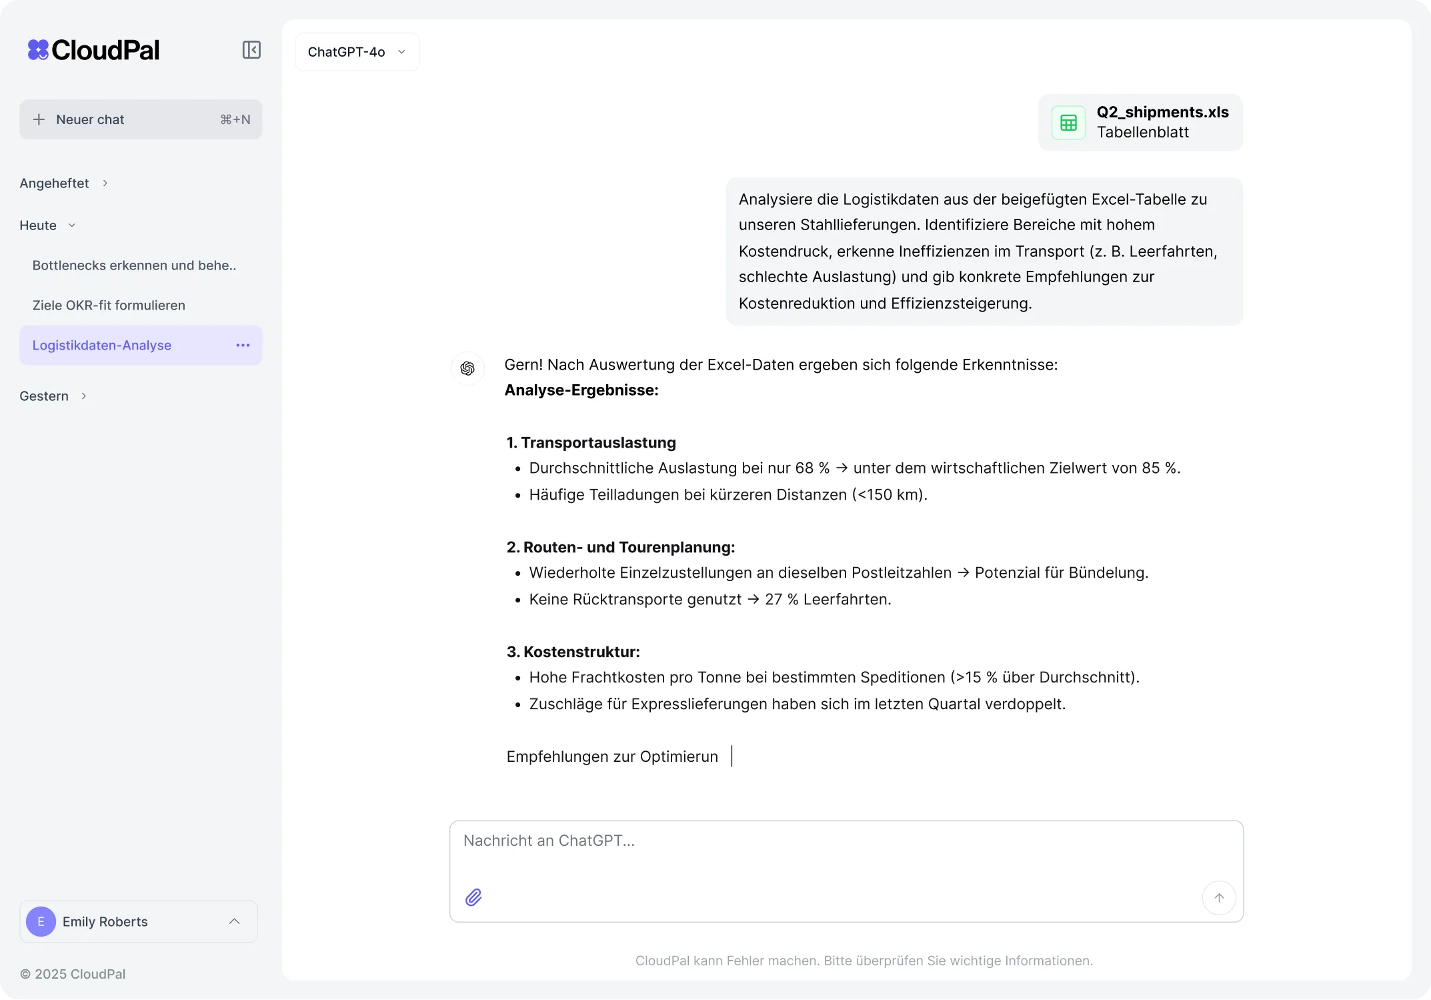Click the paperclip attach file icon
The width and height of the screenshot is (1431, 1000).
pos(473,897)
